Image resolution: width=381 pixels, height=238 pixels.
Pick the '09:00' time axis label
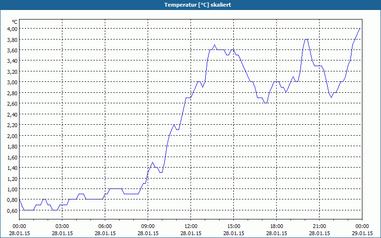(x=148, y=227)
